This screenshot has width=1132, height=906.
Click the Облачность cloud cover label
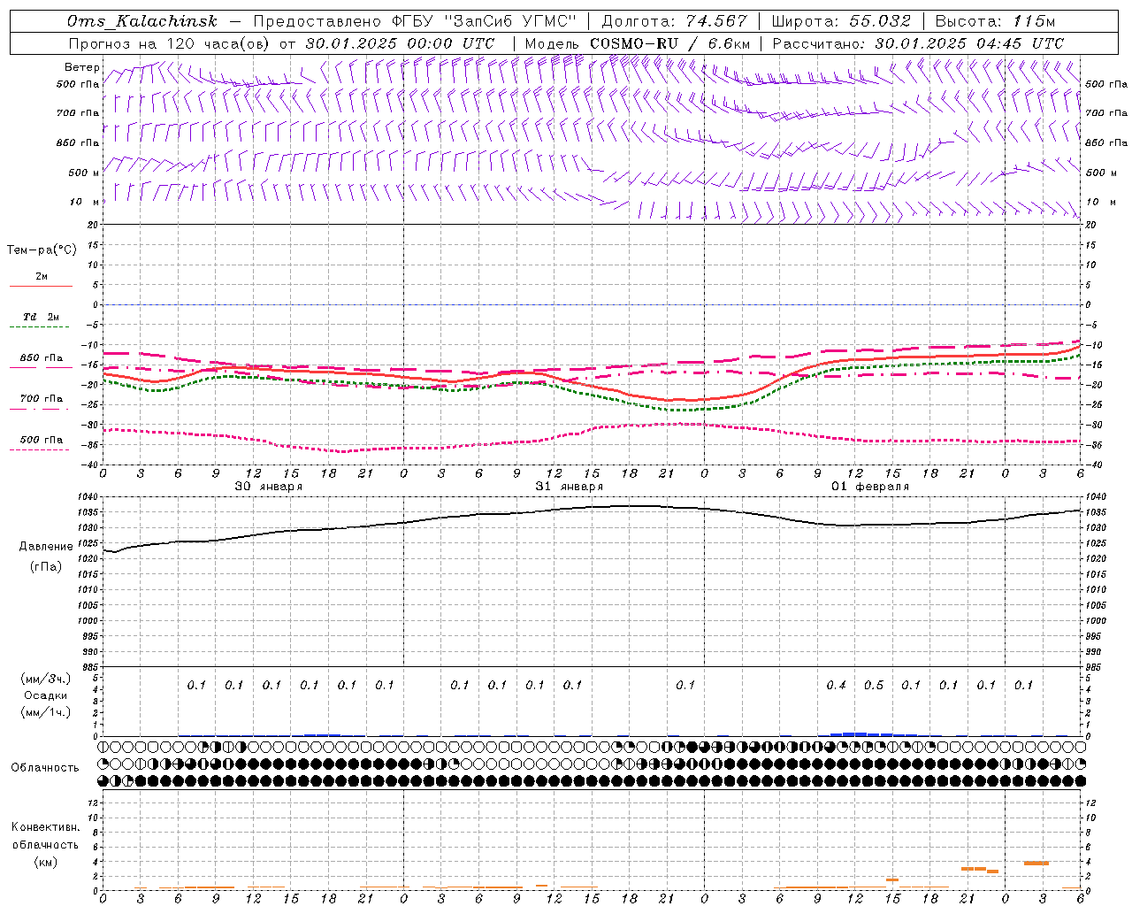coord(45,767)
